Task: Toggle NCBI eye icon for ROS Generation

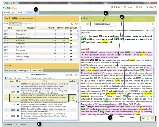Action: tap(71, 31)
